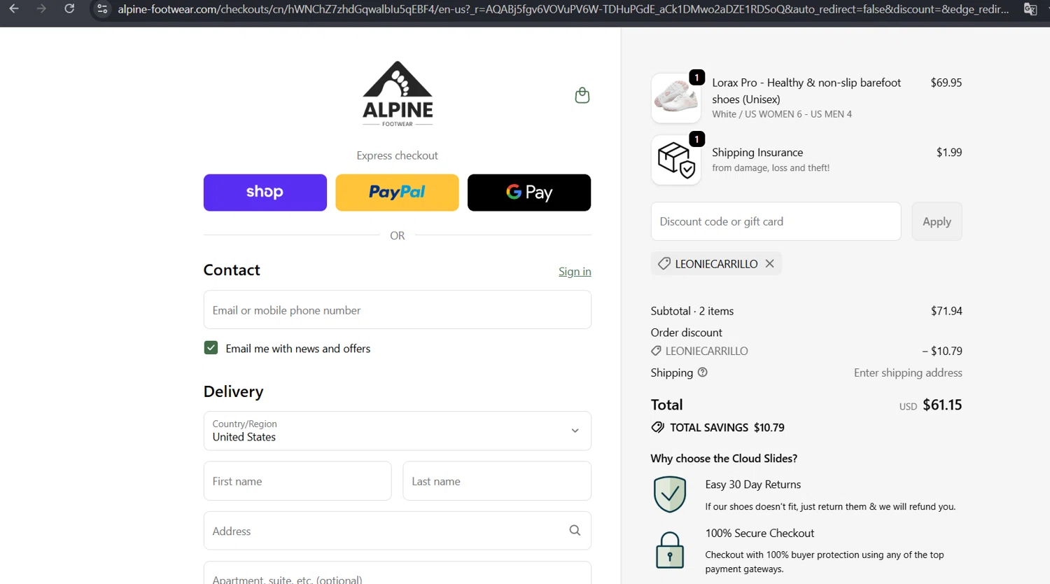Remove the LEONIECARRILLO discount code tag
Image resolution: width=1050 pixels, height=584 pixels.
pyautogui.click(x=769, y=263)
